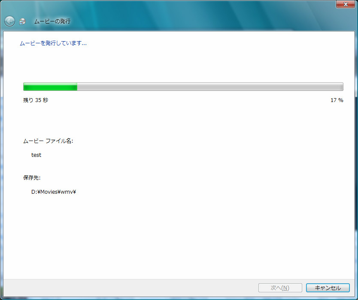Click the leading edge of green progress fill

click(x=76, y=87)
